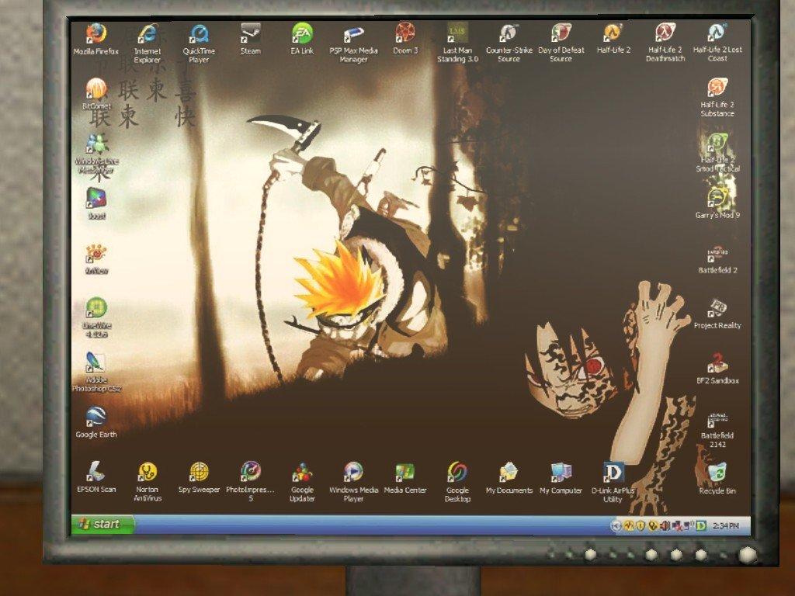This screenshot has height=596, width=795.
Task: Select the Recycle Bin icon
Action: click(717, 473)
